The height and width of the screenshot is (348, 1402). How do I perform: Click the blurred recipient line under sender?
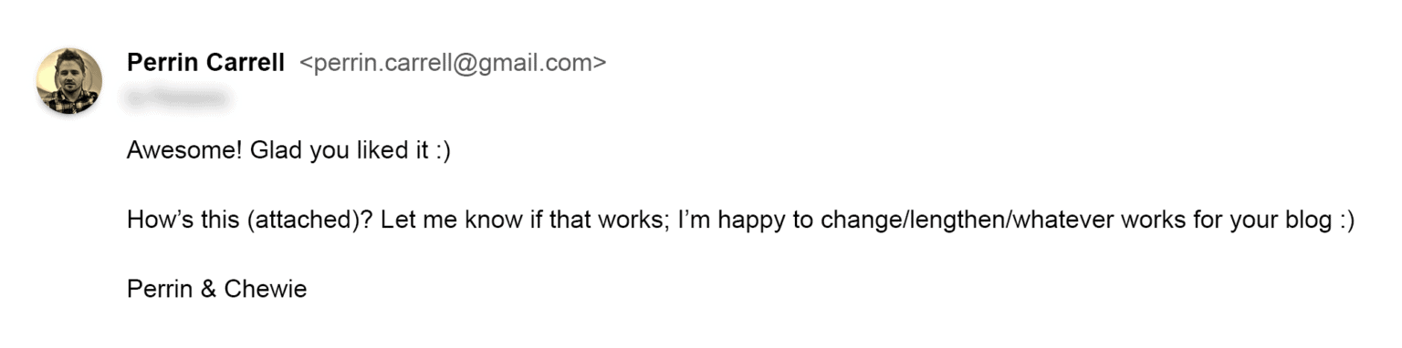tap(177, 94)
